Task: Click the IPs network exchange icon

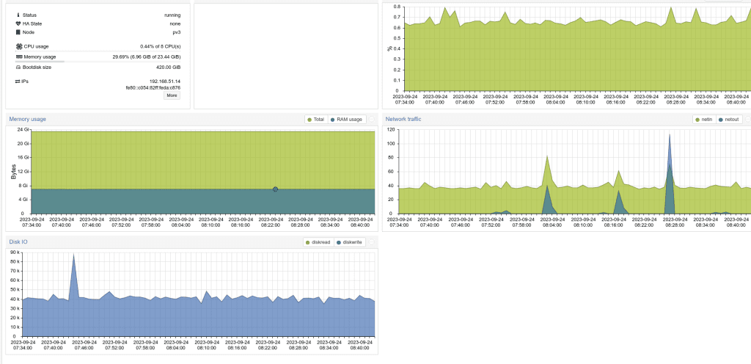Action: (18, 81)
